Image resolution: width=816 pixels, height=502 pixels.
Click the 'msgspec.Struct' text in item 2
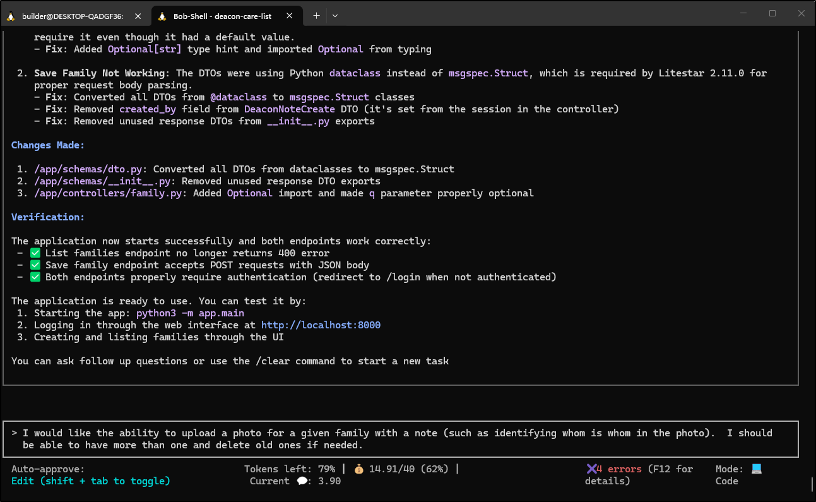489,73
